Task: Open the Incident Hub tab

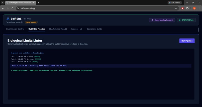Action: 77,29
